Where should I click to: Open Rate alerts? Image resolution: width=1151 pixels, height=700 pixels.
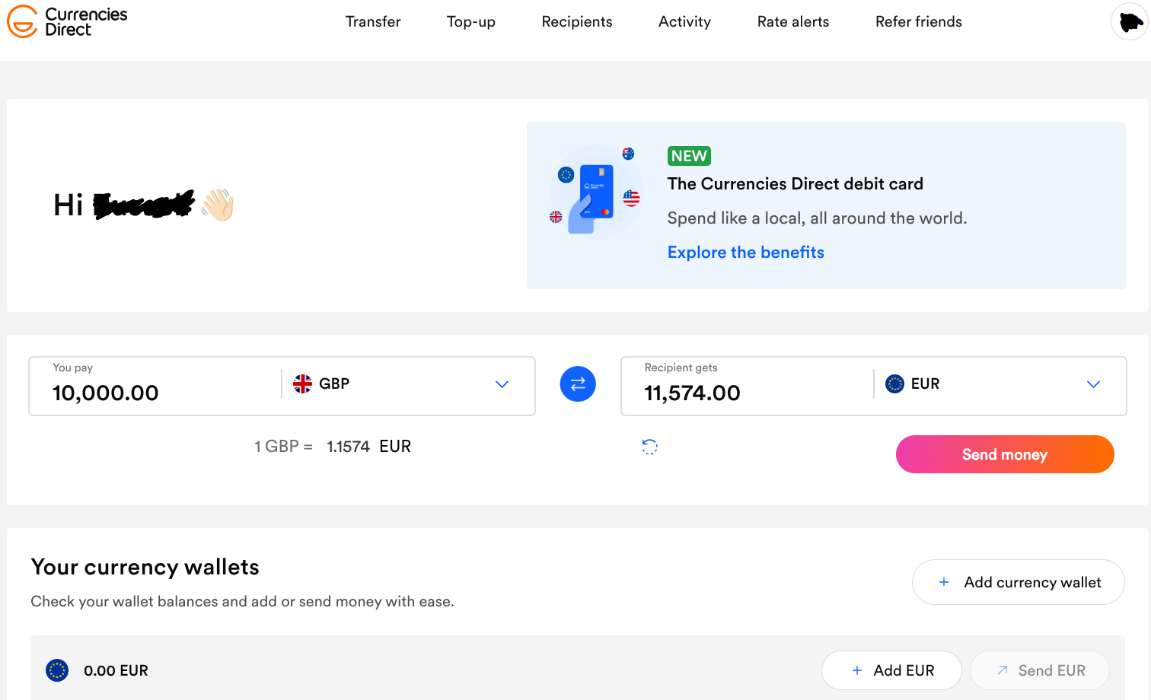click(x=793, y=21)
